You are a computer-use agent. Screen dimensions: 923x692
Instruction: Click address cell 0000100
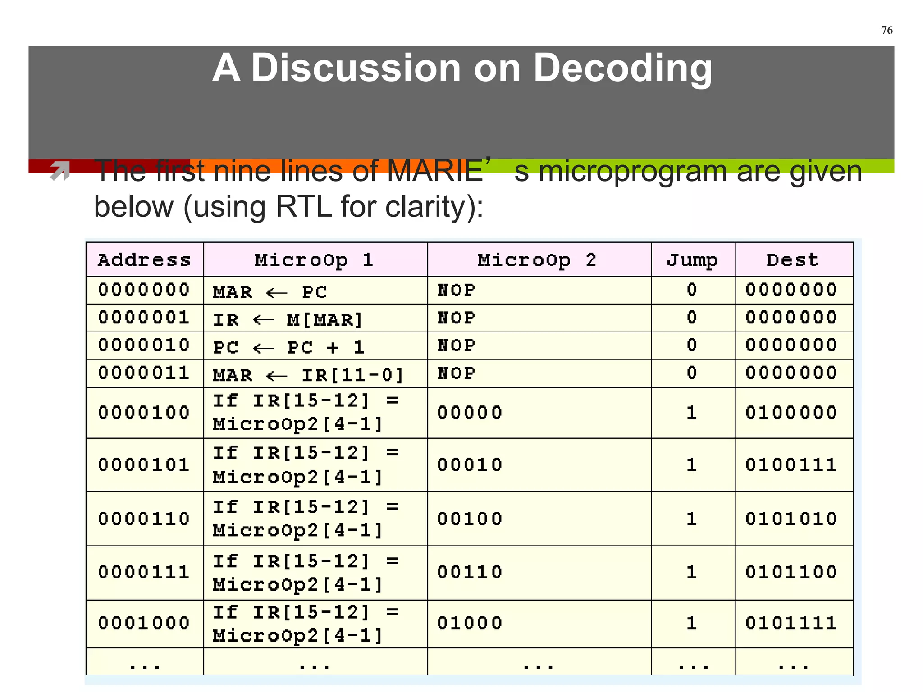click(144, 413)
